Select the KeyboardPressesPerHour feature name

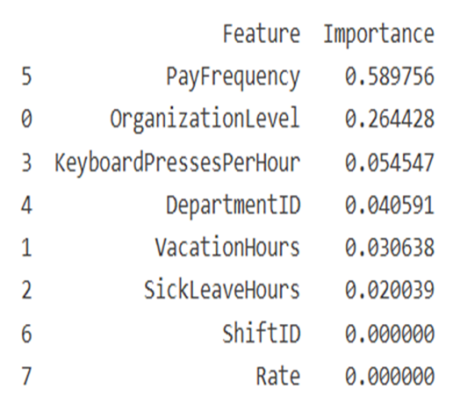(177, 163)
